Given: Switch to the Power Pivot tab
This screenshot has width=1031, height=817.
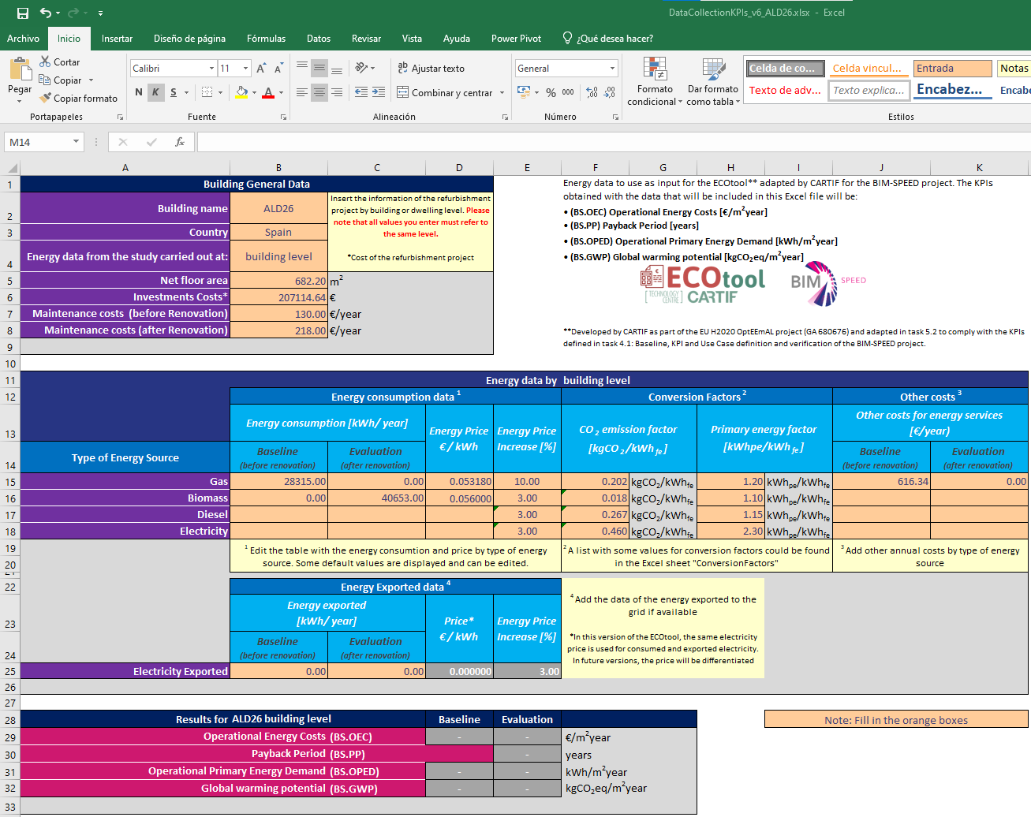Looking at the screenshot, I should coord(516,38).
